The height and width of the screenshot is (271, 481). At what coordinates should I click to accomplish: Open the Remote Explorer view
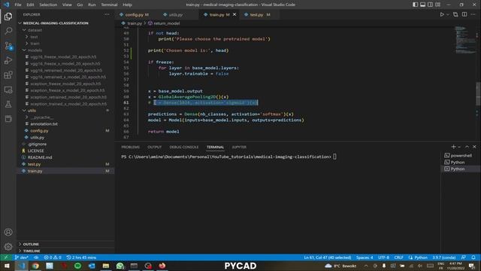pyautogui.click(x=8, y=90)
